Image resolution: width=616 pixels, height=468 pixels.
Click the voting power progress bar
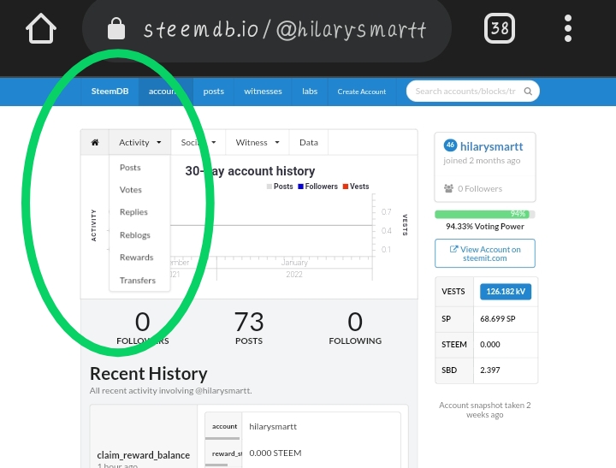(485, 214)
